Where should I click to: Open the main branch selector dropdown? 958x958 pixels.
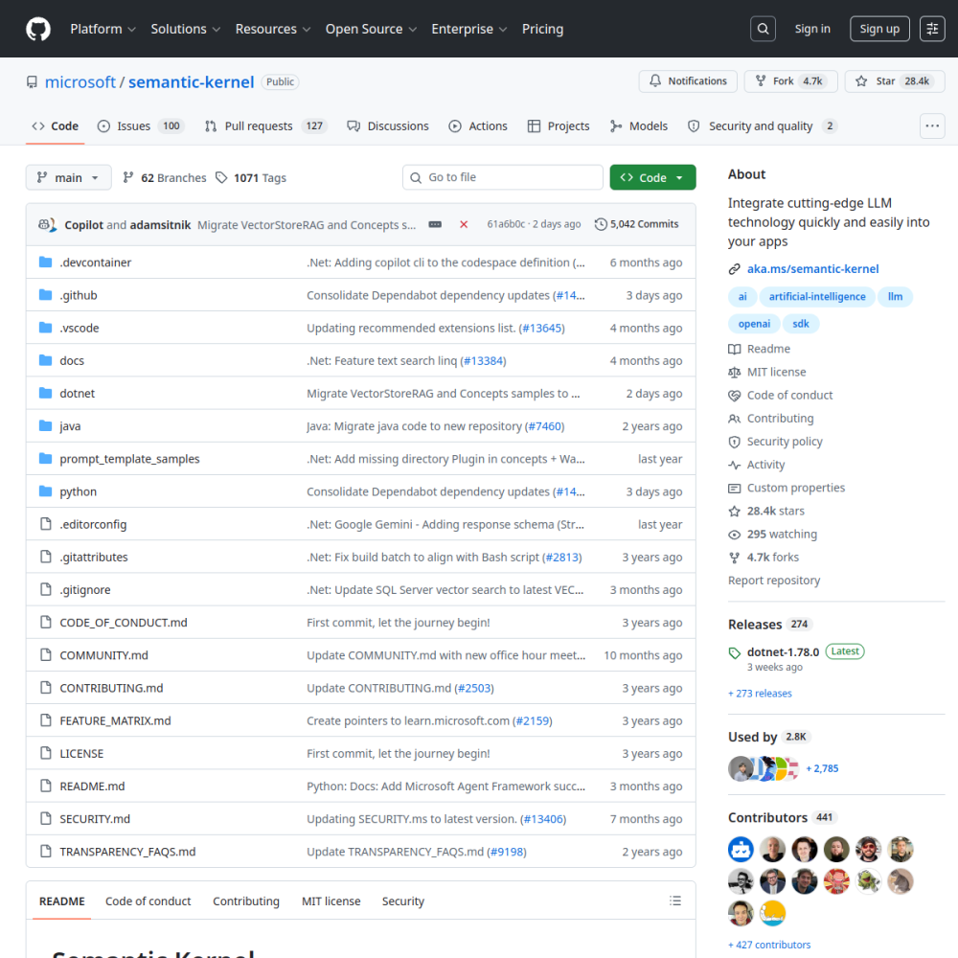point(68,177)
